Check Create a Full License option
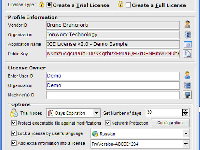This screenshot has height=150, width=200. pyautogui.click(x=128, y=5)
